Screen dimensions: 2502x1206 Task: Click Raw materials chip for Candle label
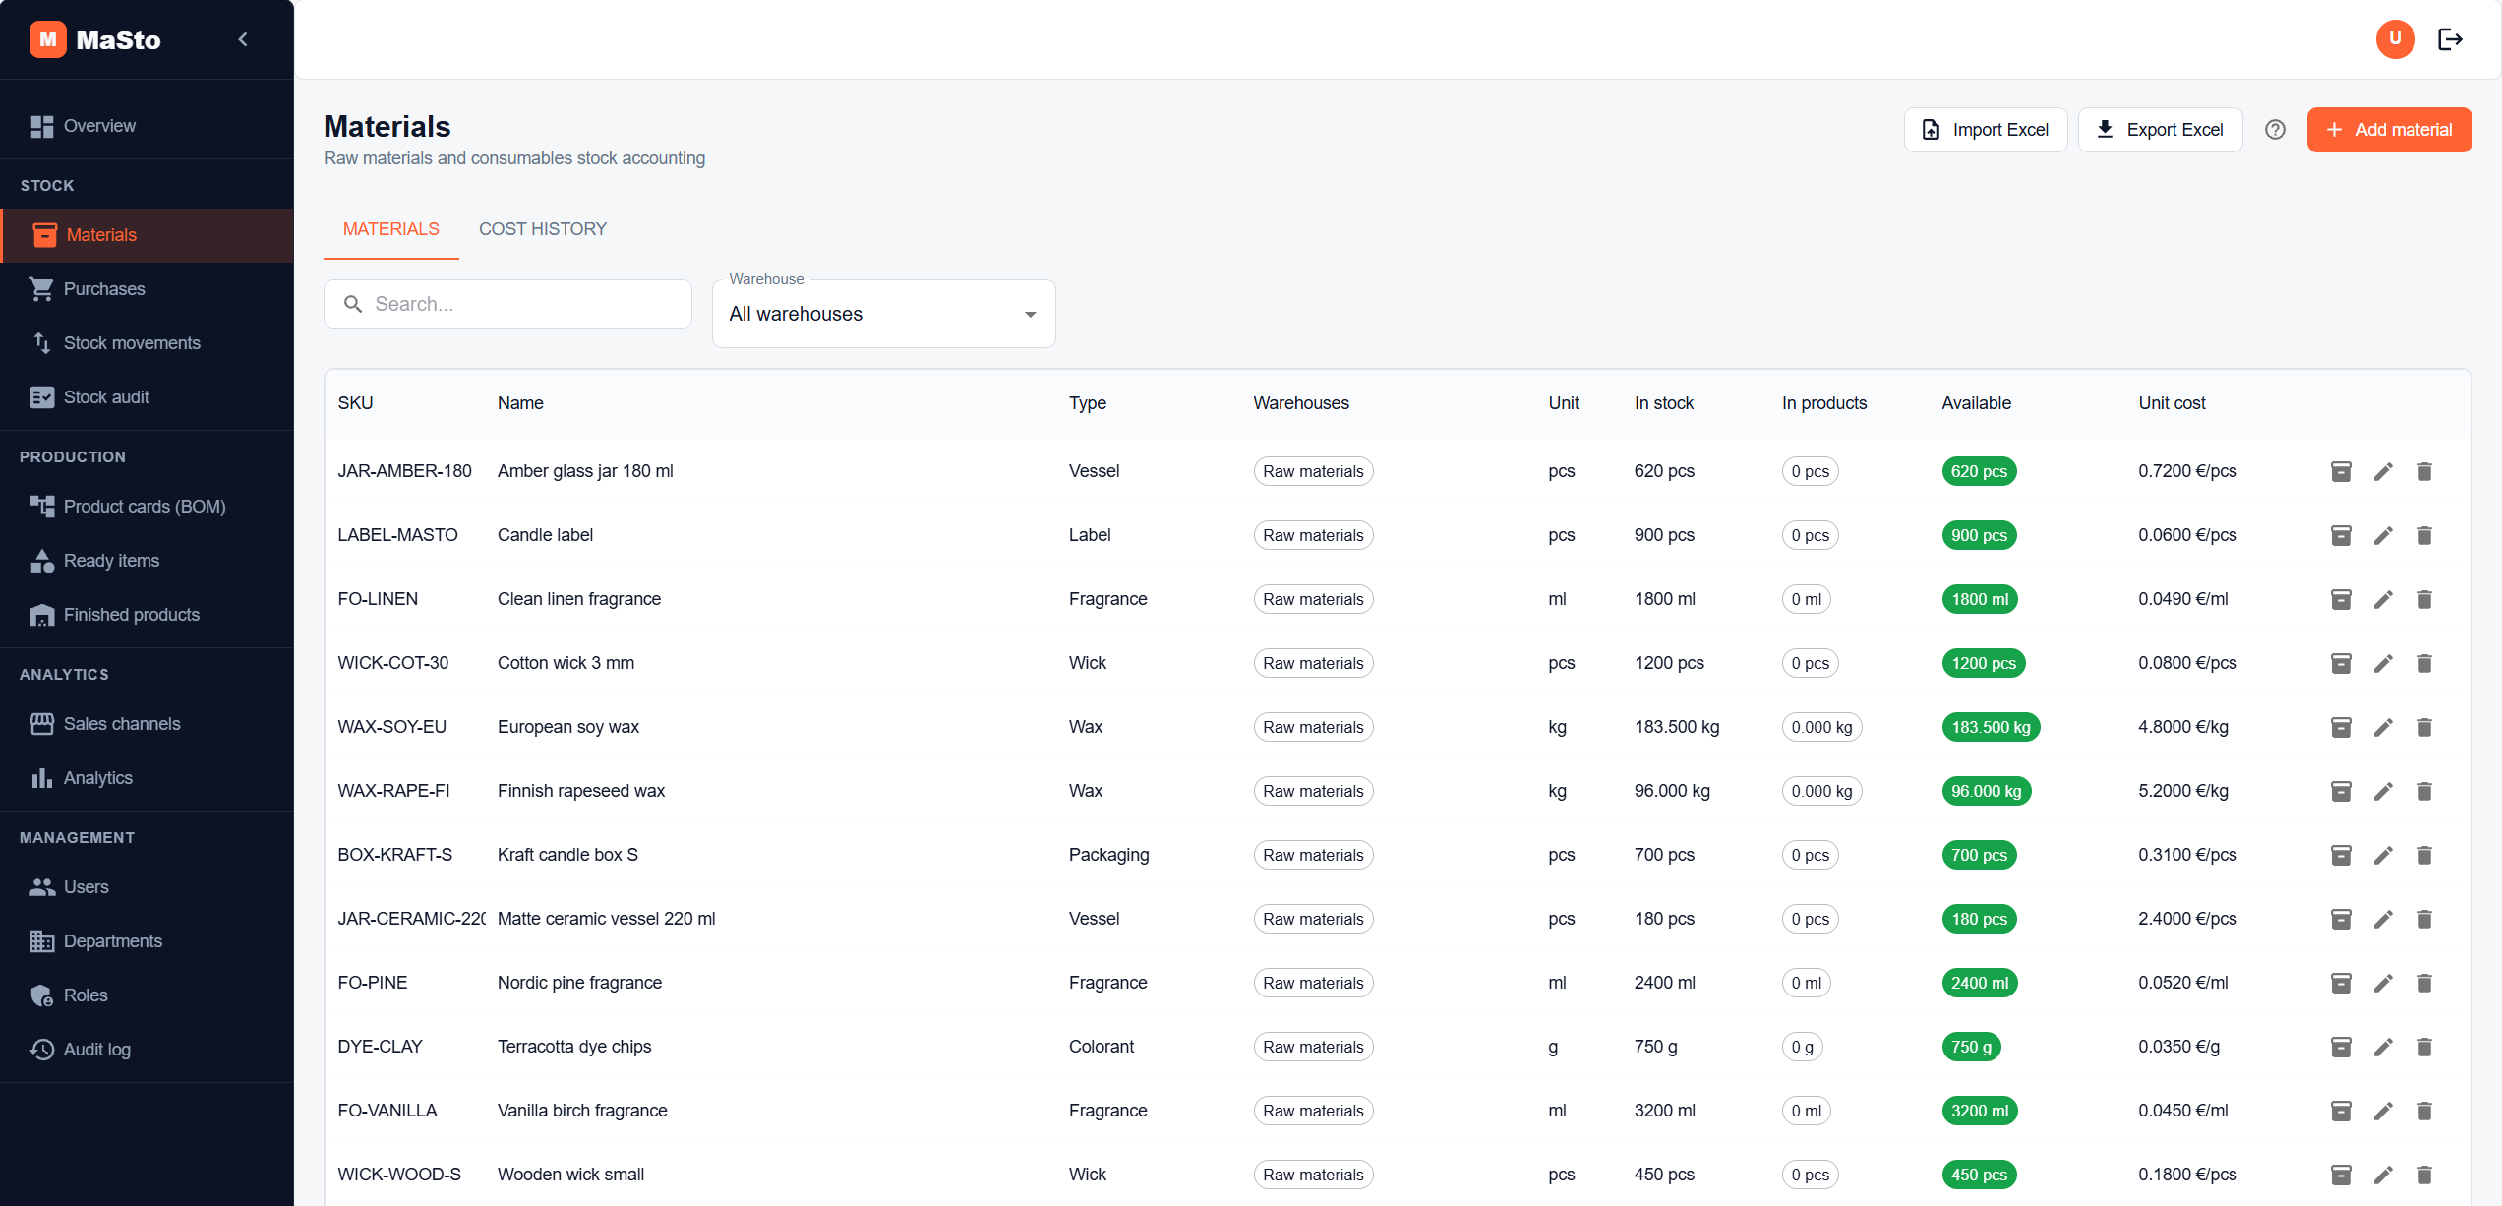pos(1313,535)
